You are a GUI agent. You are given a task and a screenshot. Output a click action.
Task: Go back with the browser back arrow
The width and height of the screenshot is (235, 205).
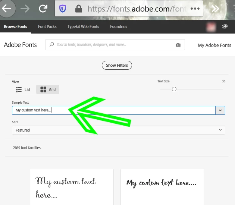(x=7, y=8)
